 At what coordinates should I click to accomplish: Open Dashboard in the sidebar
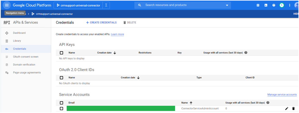[19, 33]
